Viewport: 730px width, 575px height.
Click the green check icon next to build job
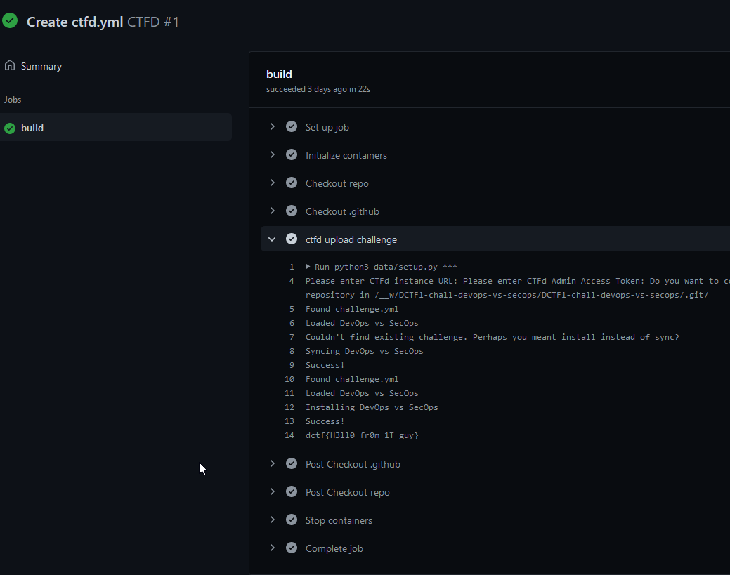(10, 128)
